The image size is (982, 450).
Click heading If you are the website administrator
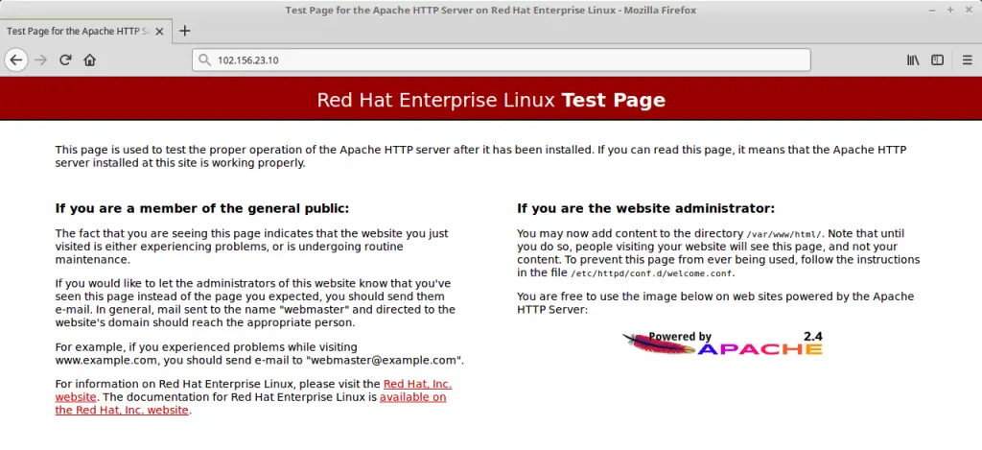tap(645, 208)
